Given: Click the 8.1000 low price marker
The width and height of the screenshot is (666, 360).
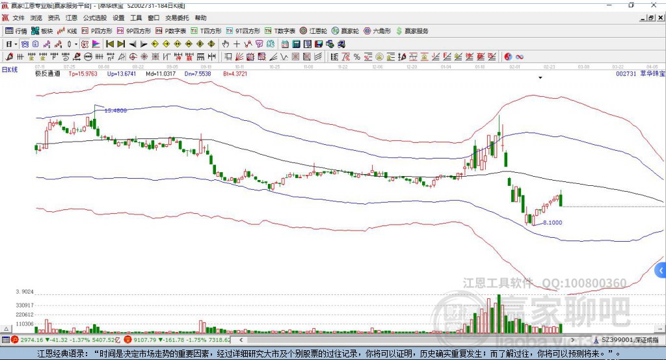Looking at the screenshot, I should 553,222.
